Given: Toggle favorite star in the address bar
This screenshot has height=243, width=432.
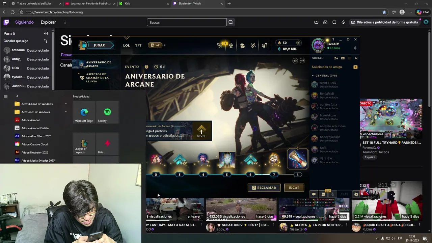Looking at the screenshot, I should point(384,12).
